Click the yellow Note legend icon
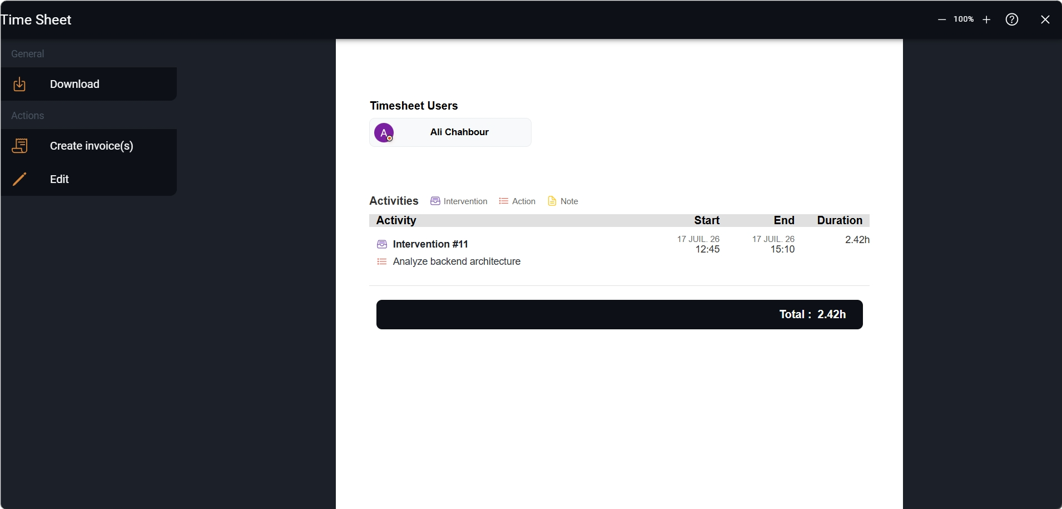Screen dimensions: 1062x509 552,201
